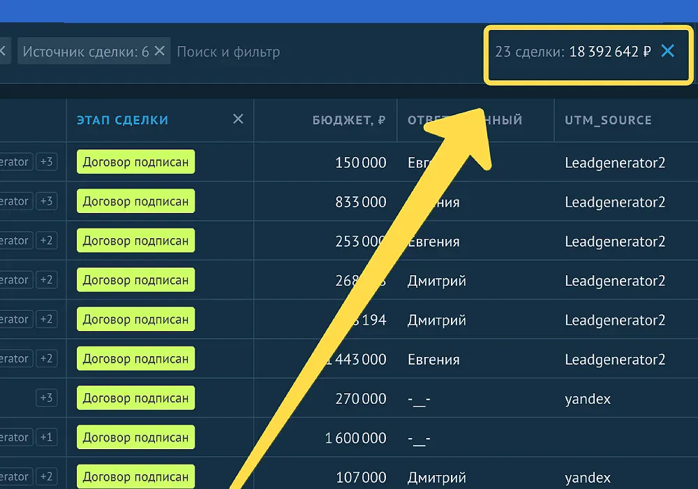Click budget value '1 443 000'
The width and height of the screenshot is (698, 489).
[356, 359]
